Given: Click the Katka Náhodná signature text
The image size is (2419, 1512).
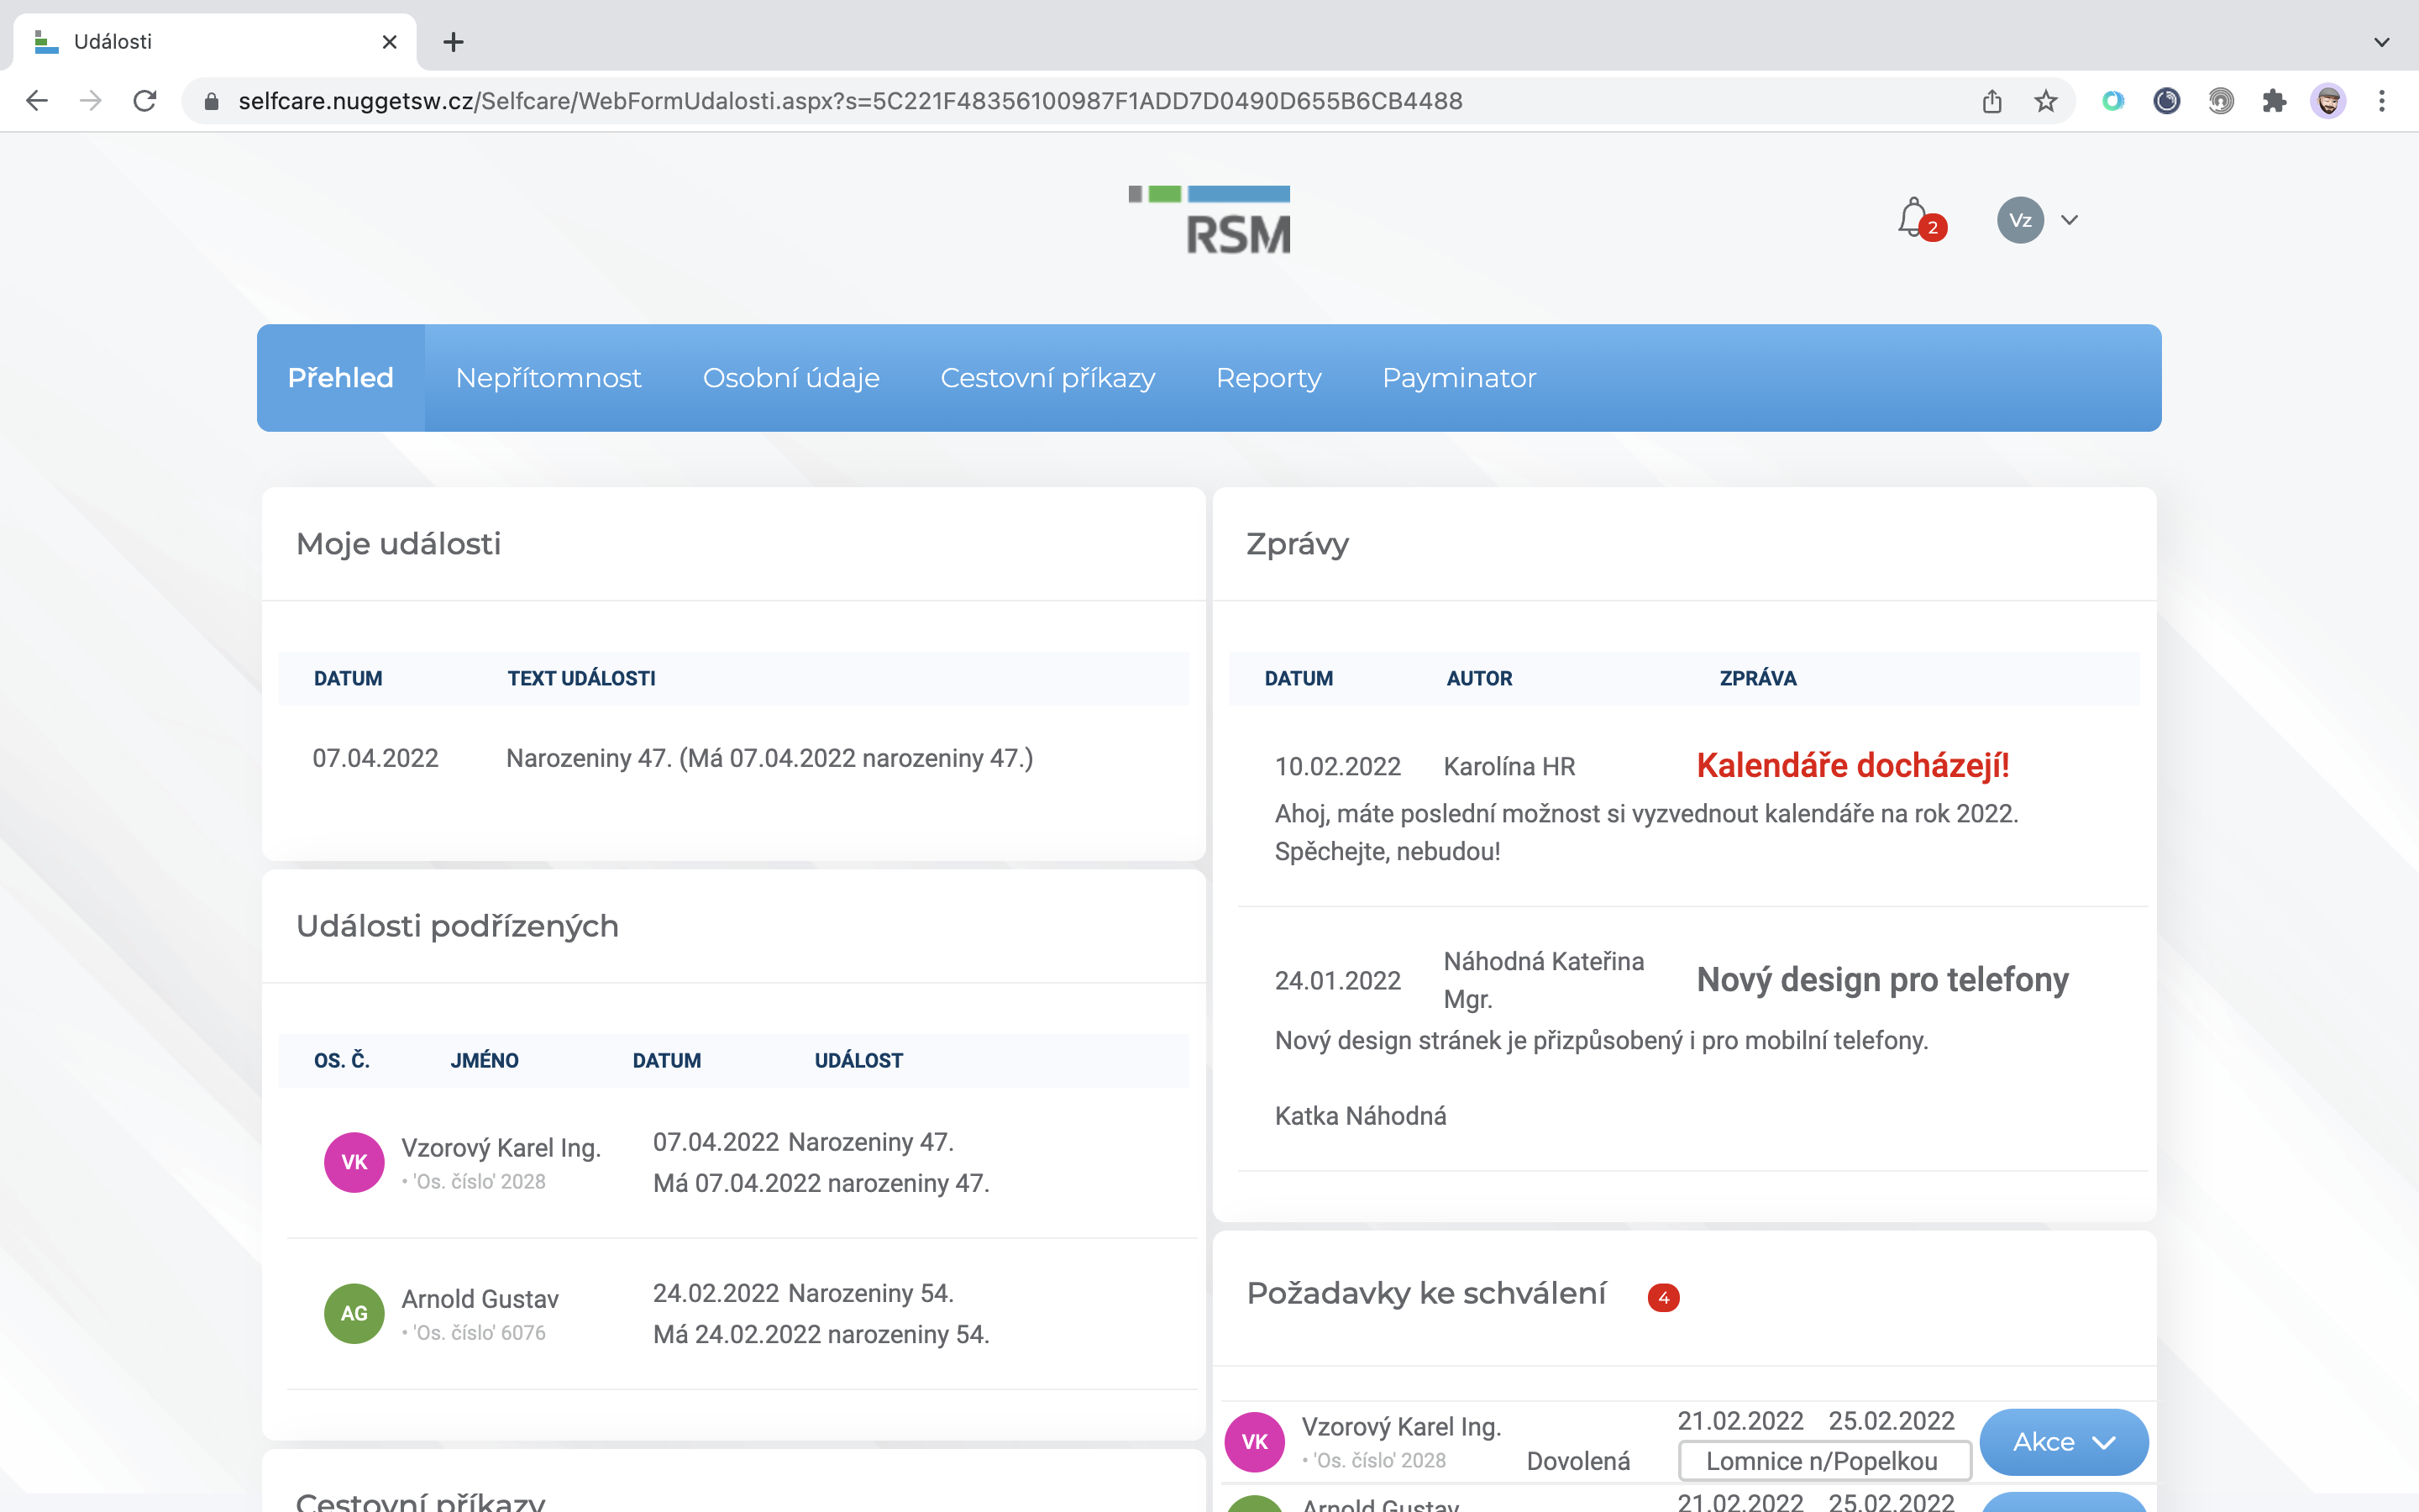Looking at the screenshot, I should pyautogui.click(x=1361, y=1116).
